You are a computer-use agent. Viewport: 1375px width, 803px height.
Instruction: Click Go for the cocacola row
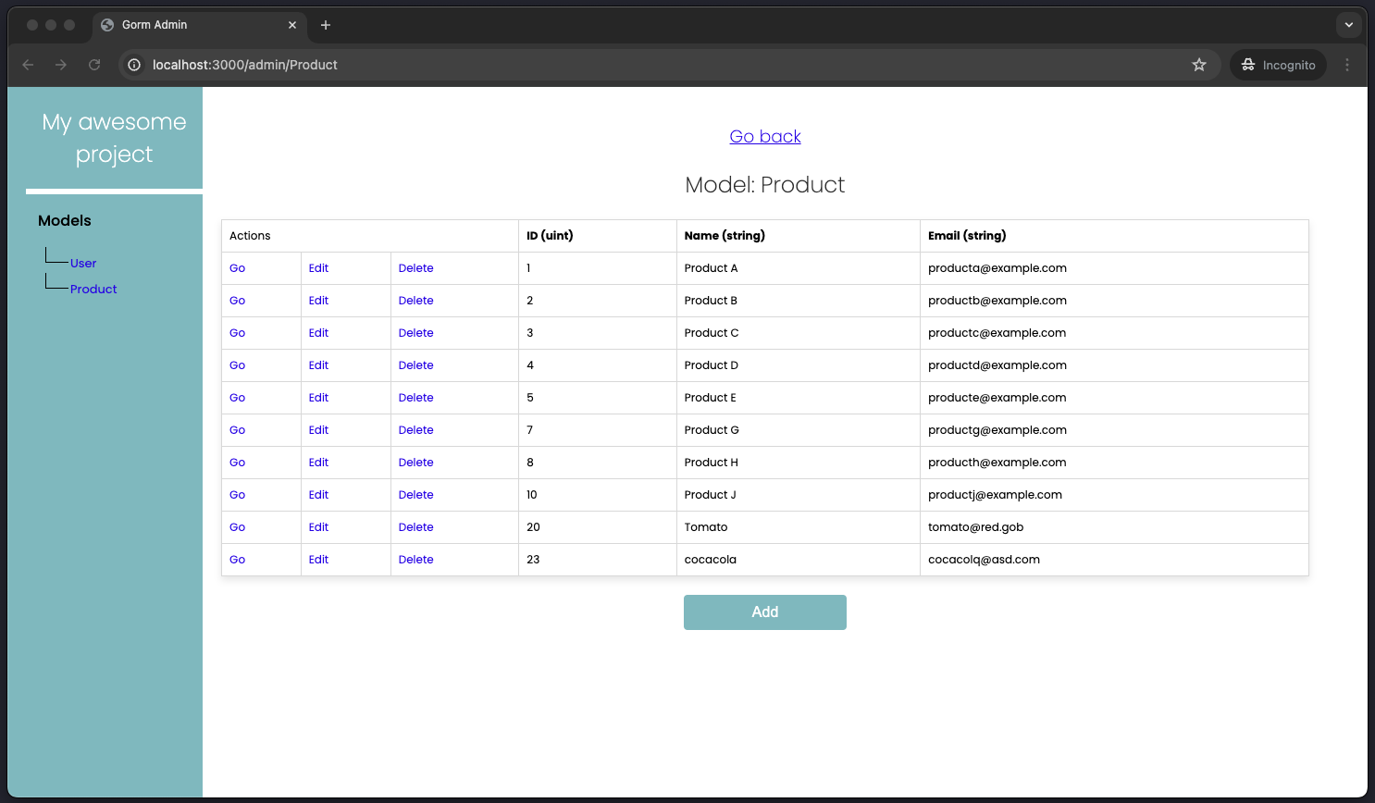[x=238, y=560]
